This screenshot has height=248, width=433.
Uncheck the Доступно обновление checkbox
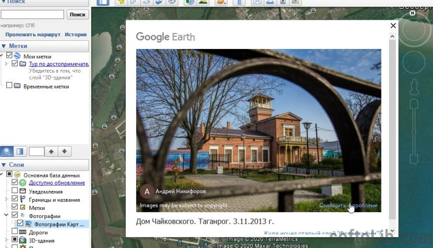click(14, 182)
